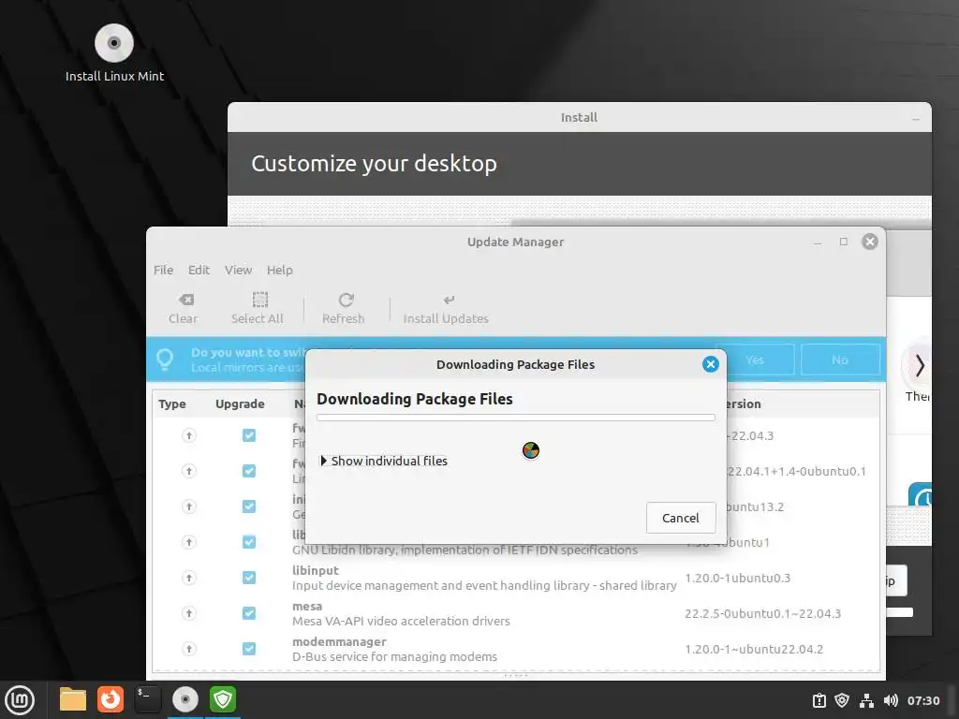The width and height of the screenshot is (959, 719).
Task: Click version 1.20.0-1~ubuntu22.04.2
Action: pos(754,649)
